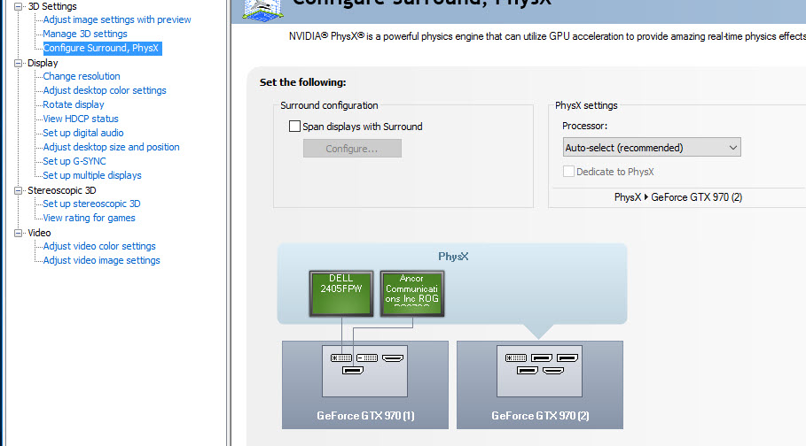Click the first DVI port on GTX 970 (2)

click(516, 358)
